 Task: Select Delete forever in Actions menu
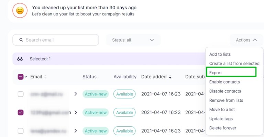coord(223,128)
